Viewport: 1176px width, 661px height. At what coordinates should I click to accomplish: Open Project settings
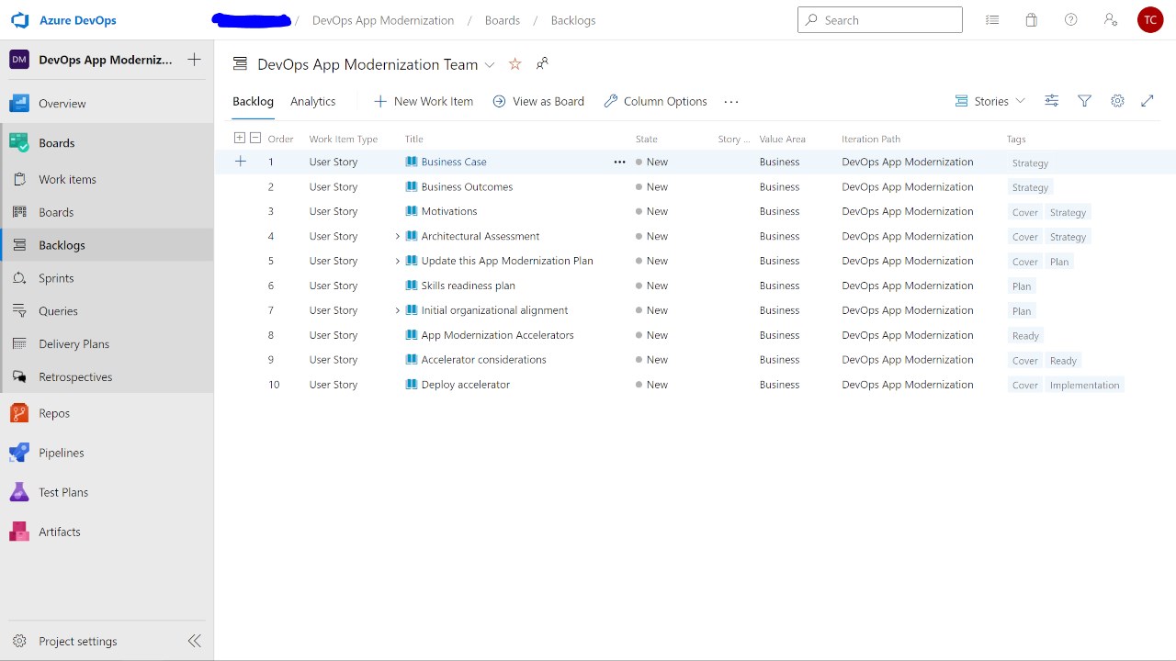click(77, 642)
